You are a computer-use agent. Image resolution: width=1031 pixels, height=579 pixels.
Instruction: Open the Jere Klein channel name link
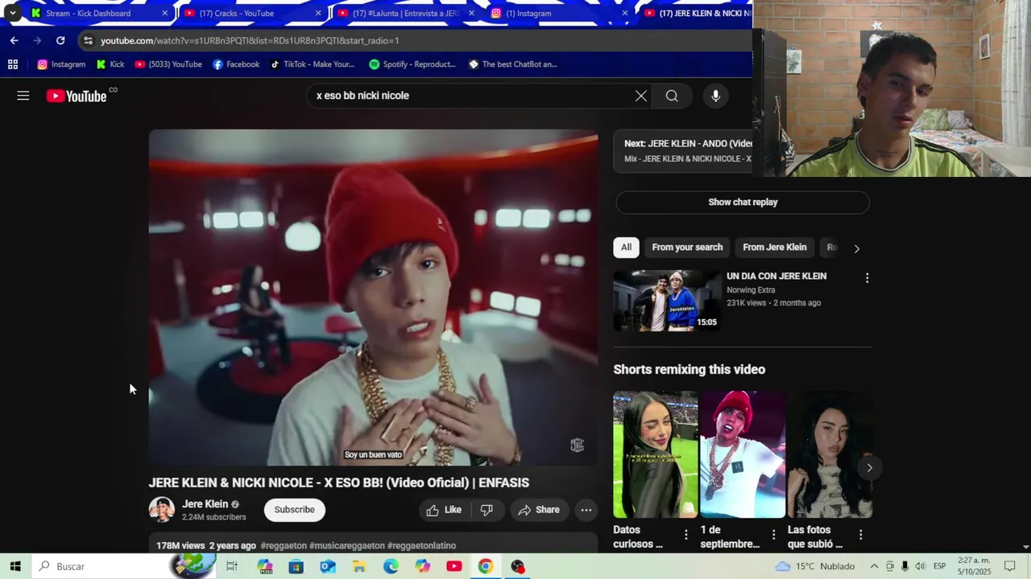click(x=205, y=504)
